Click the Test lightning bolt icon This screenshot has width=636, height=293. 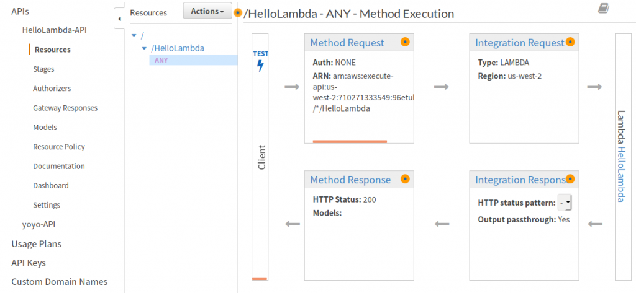coord(260,65)
